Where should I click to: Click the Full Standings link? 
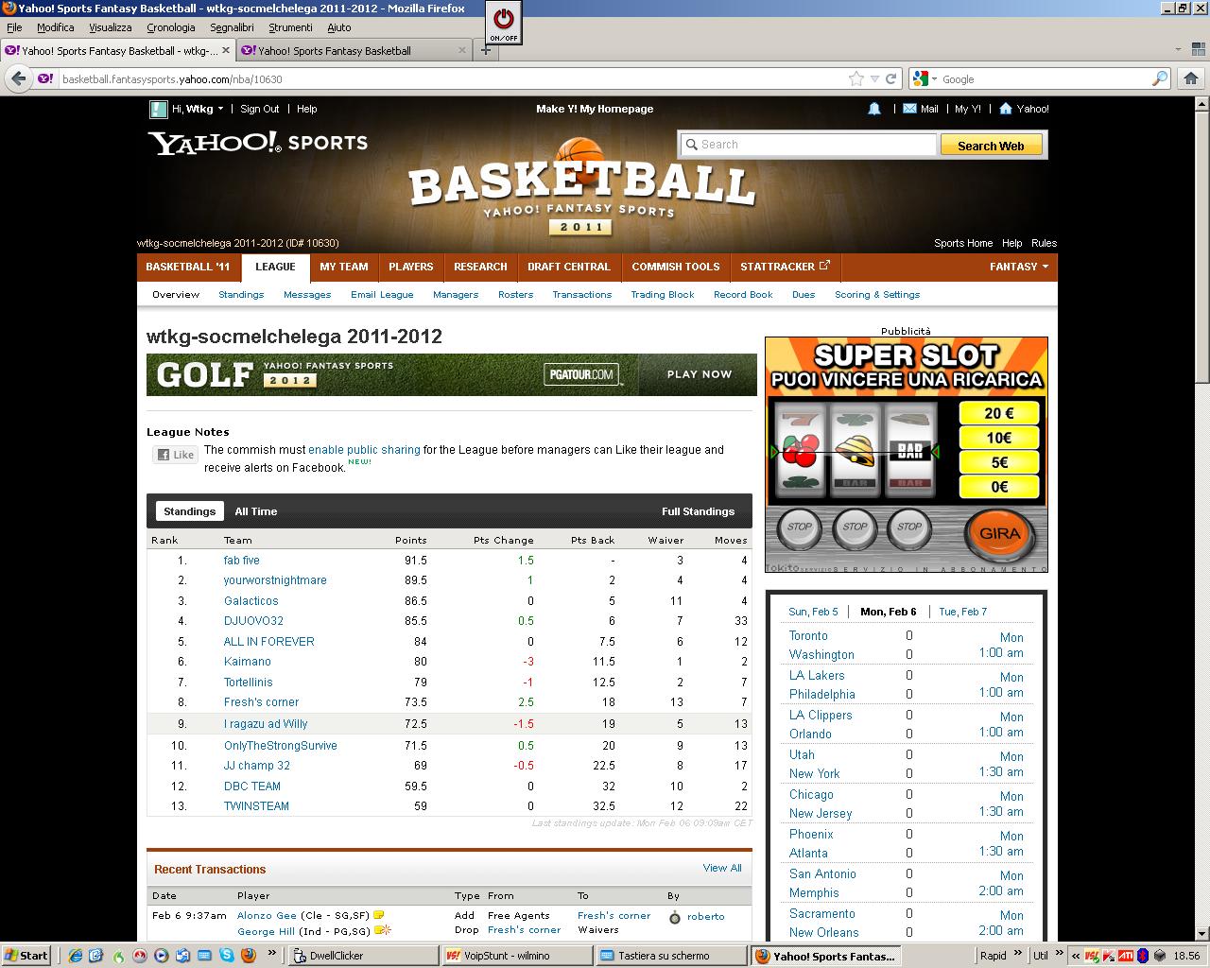tap(698, 511)
